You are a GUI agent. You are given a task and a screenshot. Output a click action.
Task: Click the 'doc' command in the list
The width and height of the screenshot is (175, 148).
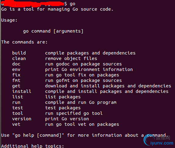[16, 64]
